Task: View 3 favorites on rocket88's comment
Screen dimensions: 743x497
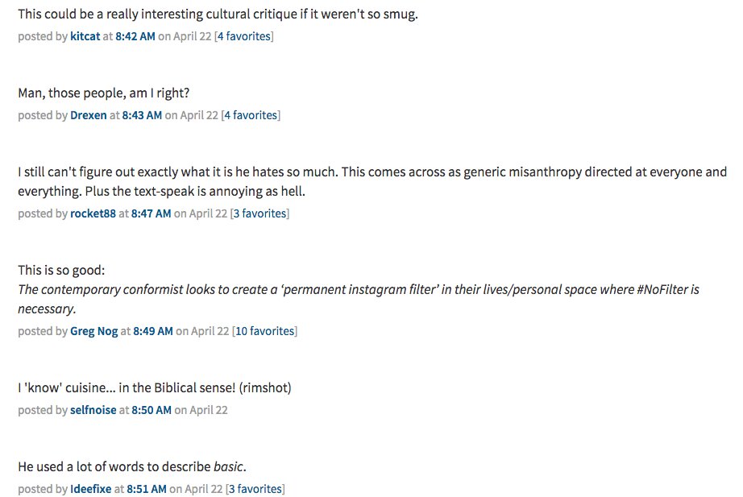Action: point(259,213)
